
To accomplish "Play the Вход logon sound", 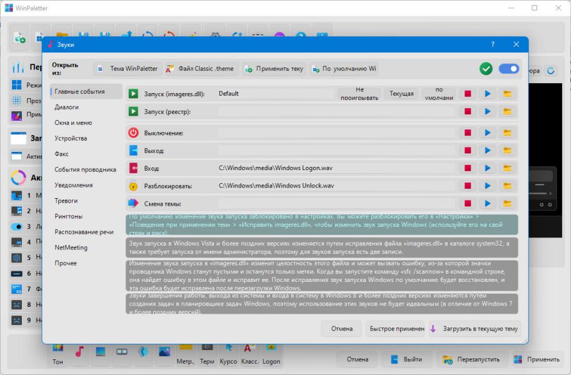I will coord(487,168).
